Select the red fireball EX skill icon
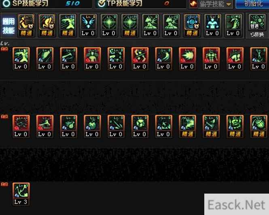 click(187, 59)
